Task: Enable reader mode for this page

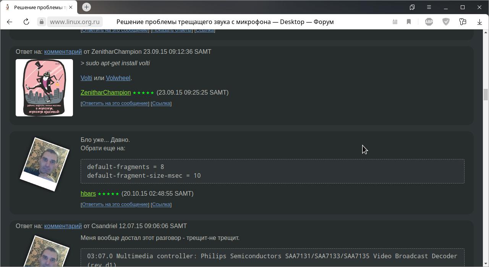Action: pos(395,22)
